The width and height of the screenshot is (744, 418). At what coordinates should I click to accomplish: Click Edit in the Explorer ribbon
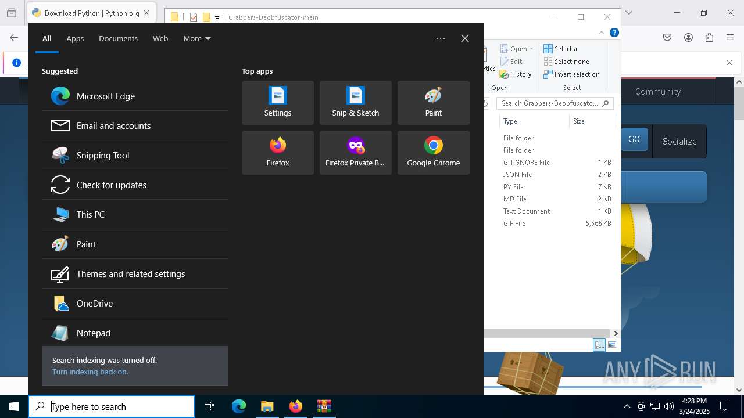click(512, 62)
